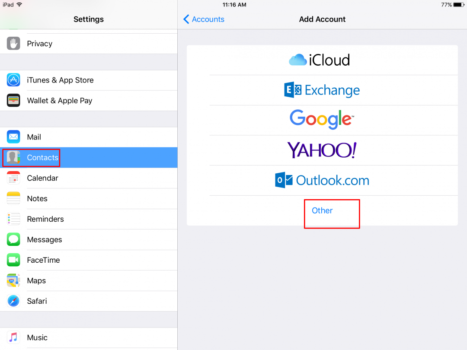
Task: Open FaceTime settings
Action: pos(43,260)
